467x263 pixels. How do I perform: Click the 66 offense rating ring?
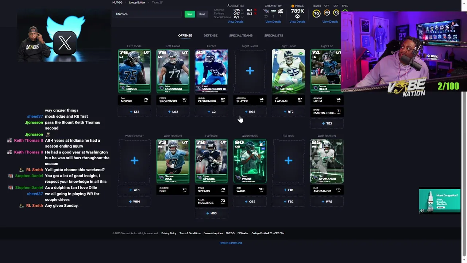coord(327,13)
